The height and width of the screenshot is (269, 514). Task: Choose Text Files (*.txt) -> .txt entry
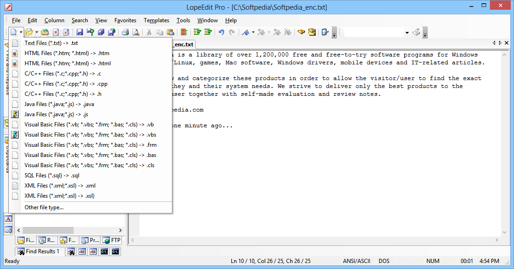pyautogui.click(x=90, y=43)
